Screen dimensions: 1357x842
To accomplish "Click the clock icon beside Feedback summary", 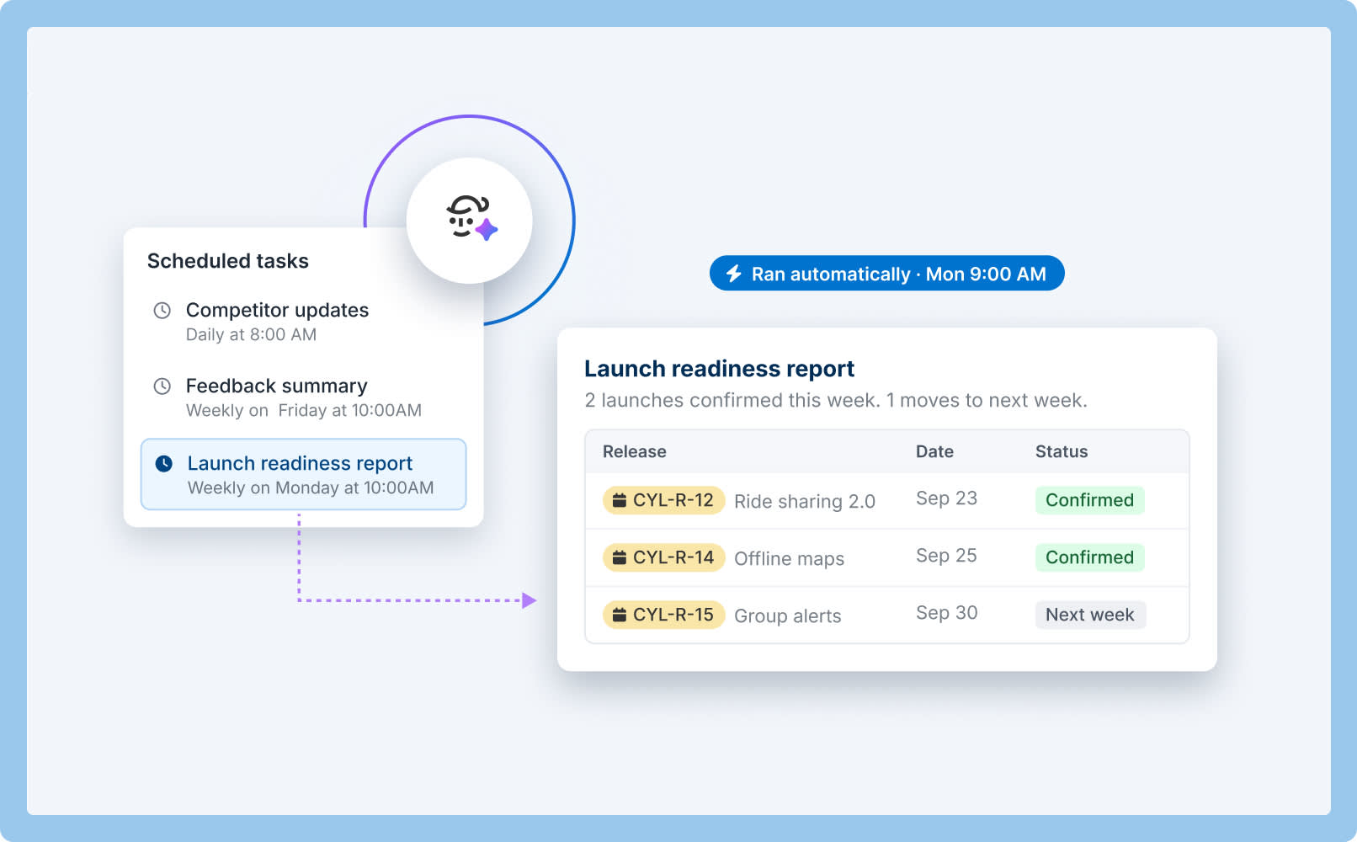I will coord(162,386).
